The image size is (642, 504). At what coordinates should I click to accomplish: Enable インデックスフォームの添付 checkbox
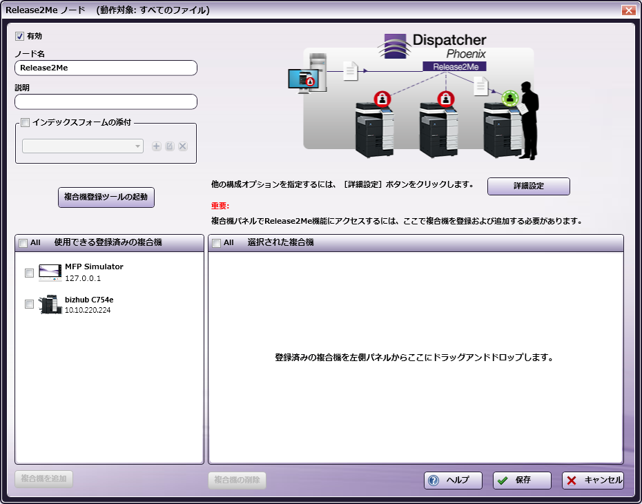pyautogui.click(x=26, y=122)
